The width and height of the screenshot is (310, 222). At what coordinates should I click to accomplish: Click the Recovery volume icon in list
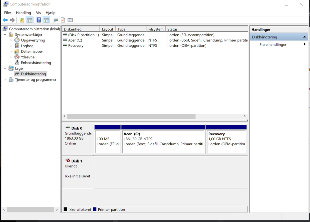point(65,45)
